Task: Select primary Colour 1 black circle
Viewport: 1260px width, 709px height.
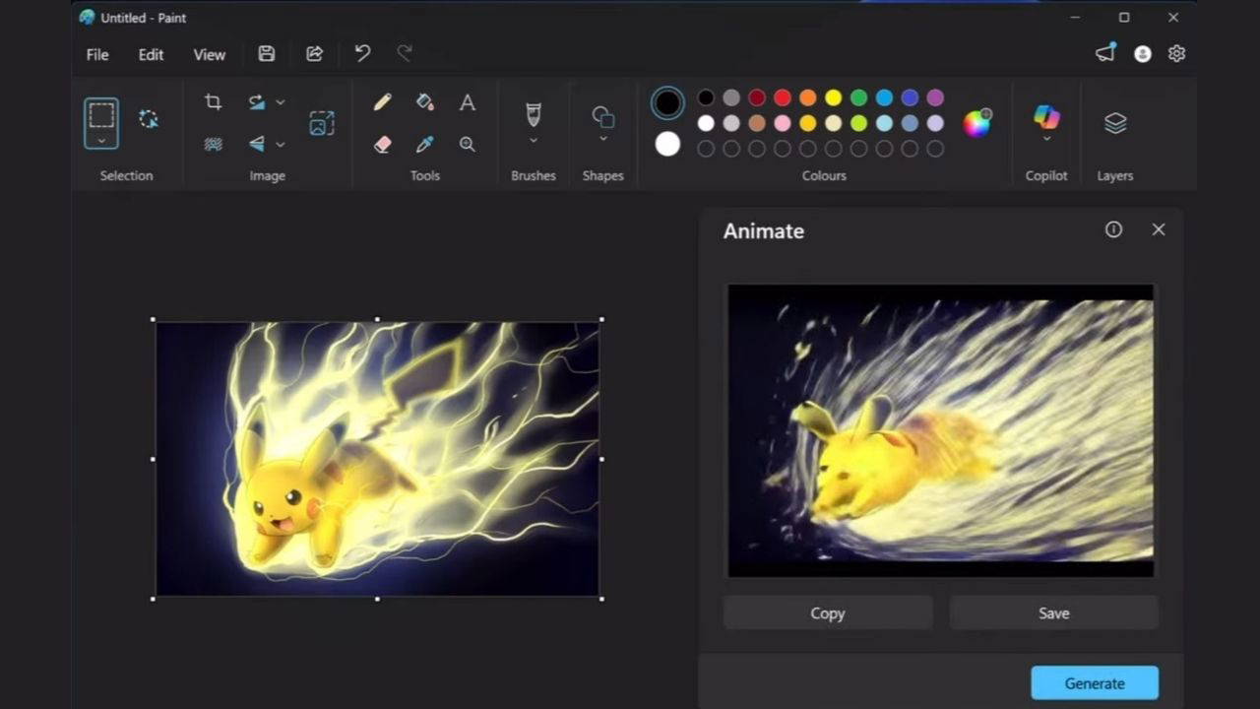Action: [x=667, y=102]
